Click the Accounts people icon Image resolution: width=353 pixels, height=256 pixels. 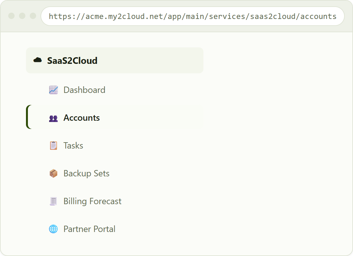(53, 118)
